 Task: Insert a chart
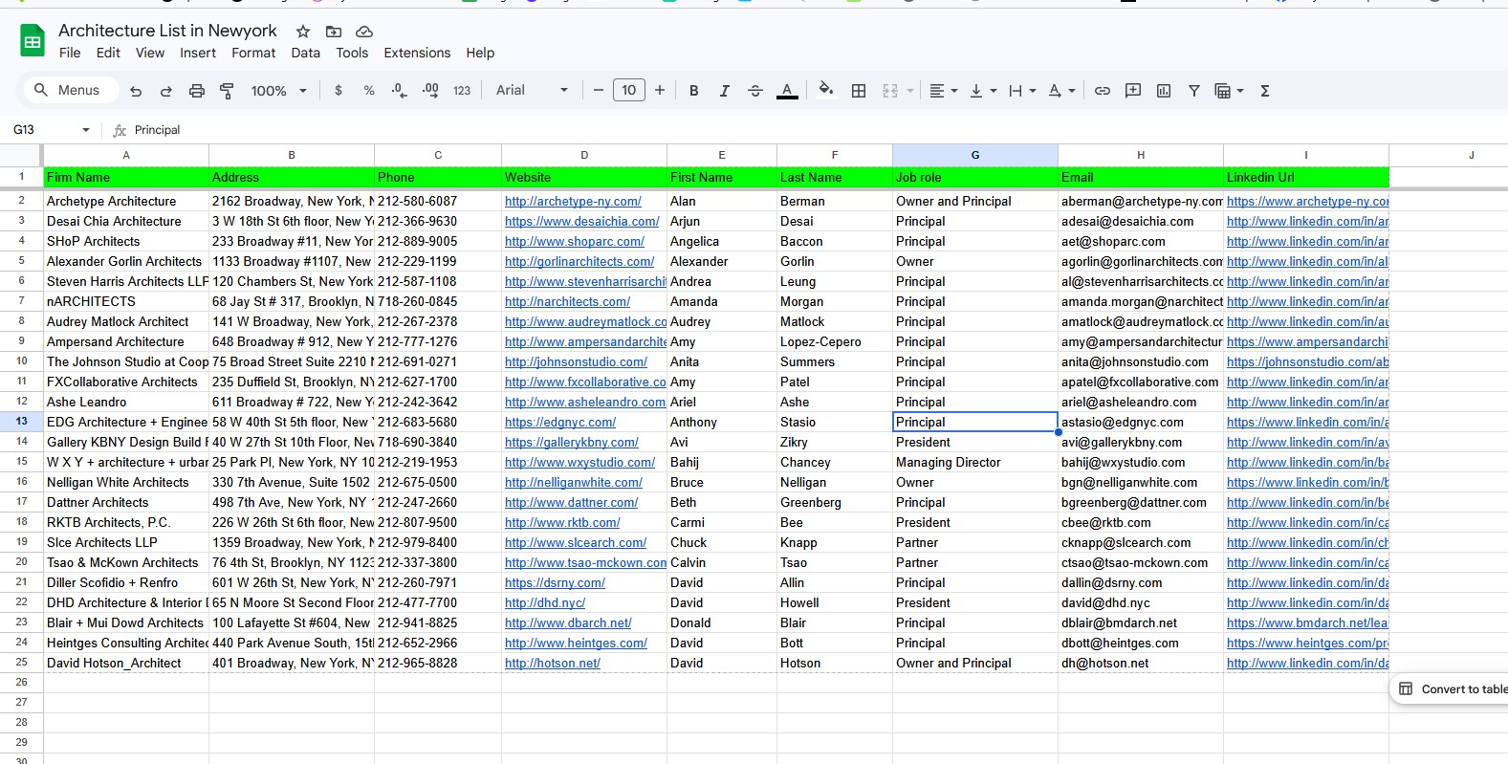tap(1164, 91)
